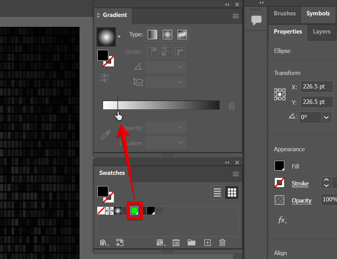Collapse the Swatches panel with double arrows
The width and height of the screenshot is (337, 259).
[x=227, y=162]
